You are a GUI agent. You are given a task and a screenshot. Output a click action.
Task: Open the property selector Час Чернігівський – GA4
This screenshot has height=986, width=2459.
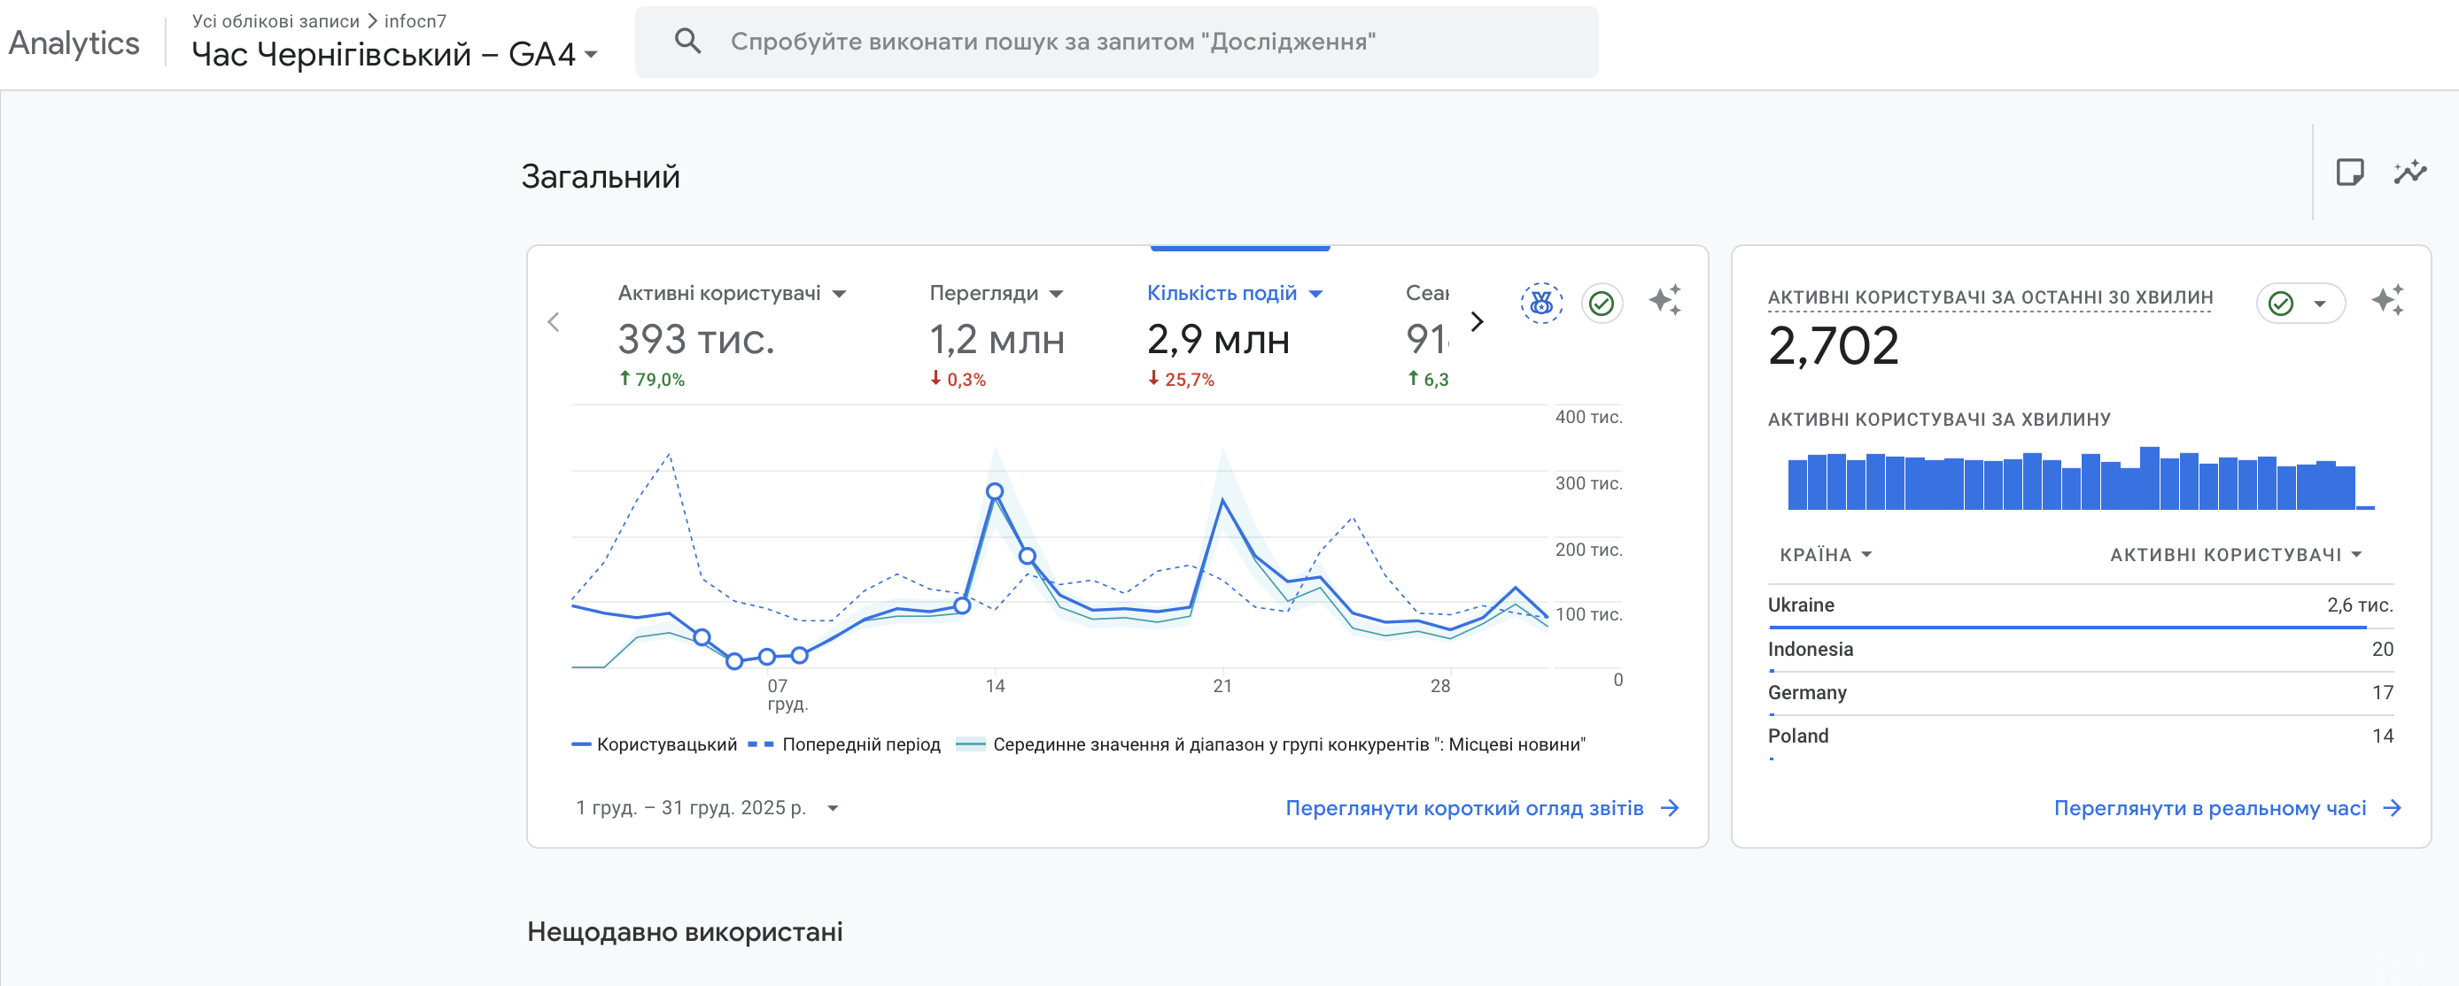pos(394,54)
